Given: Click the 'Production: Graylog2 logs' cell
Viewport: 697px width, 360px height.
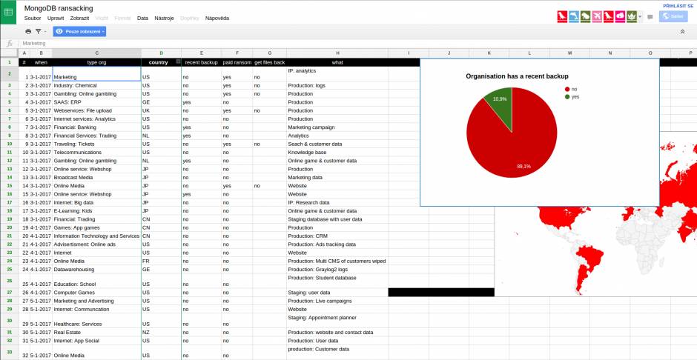Looking at the screenshot, I should (x=337, y=270).
